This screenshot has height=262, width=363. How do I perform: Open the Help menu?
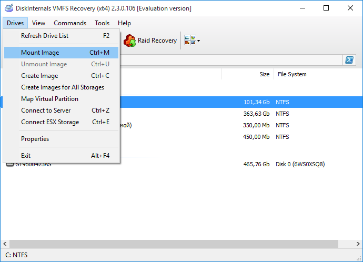(x=124, y=23)
